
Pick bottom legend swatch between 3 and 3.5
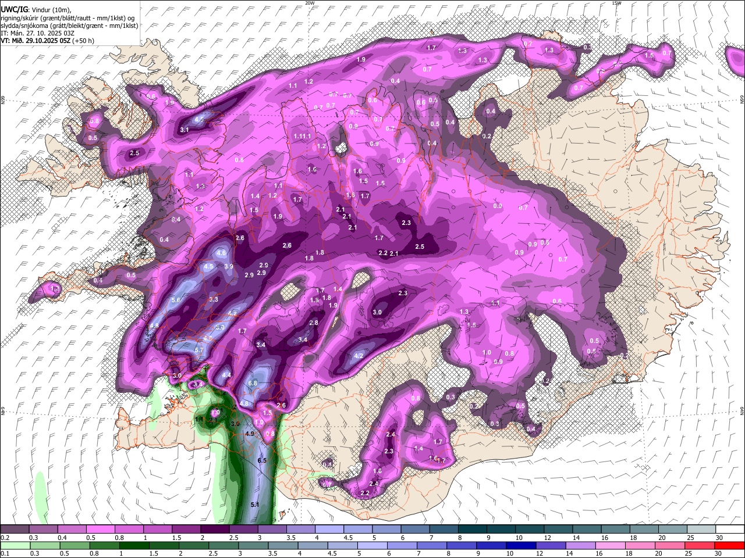click(x=254, y=545)
